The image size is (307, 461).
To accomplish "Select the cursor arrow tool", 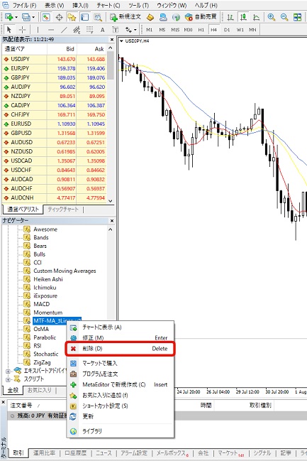I will point(9,30).
